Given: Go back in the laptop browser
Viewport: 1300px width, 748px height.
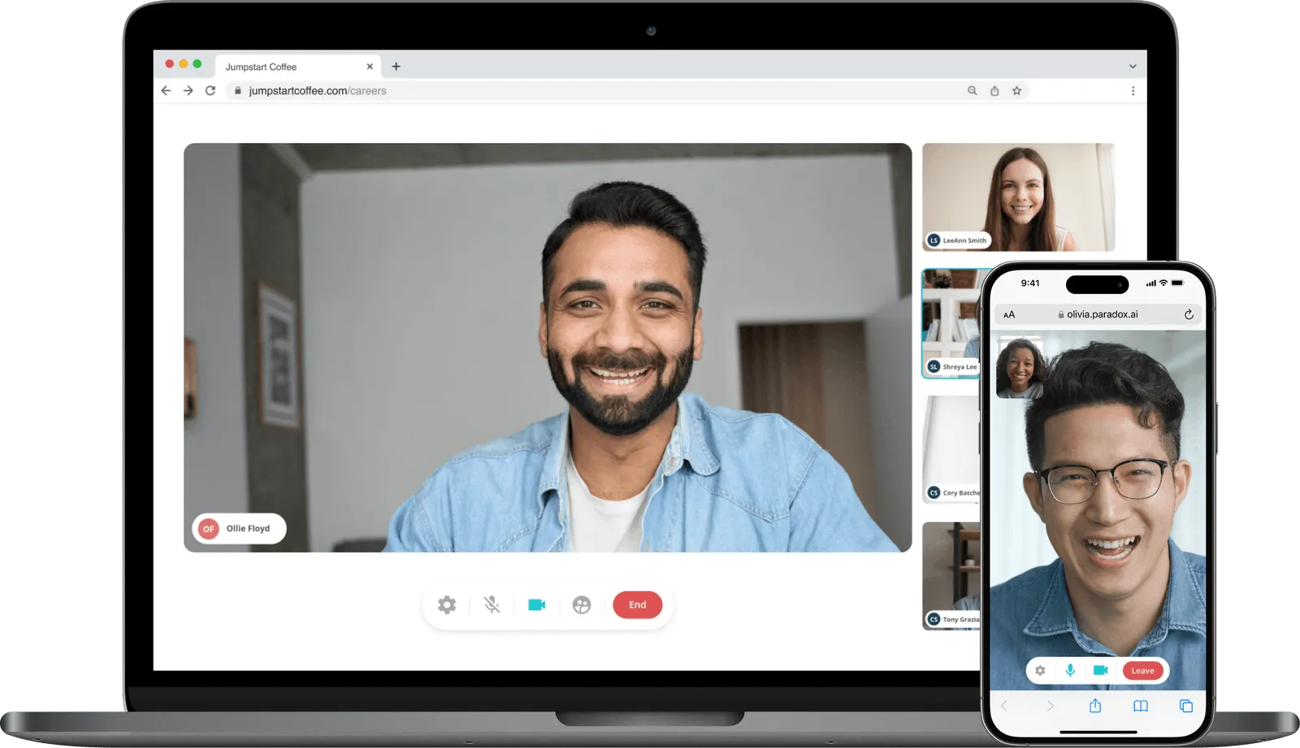Looking at the screenshot, I should click(x=166, y=91).
